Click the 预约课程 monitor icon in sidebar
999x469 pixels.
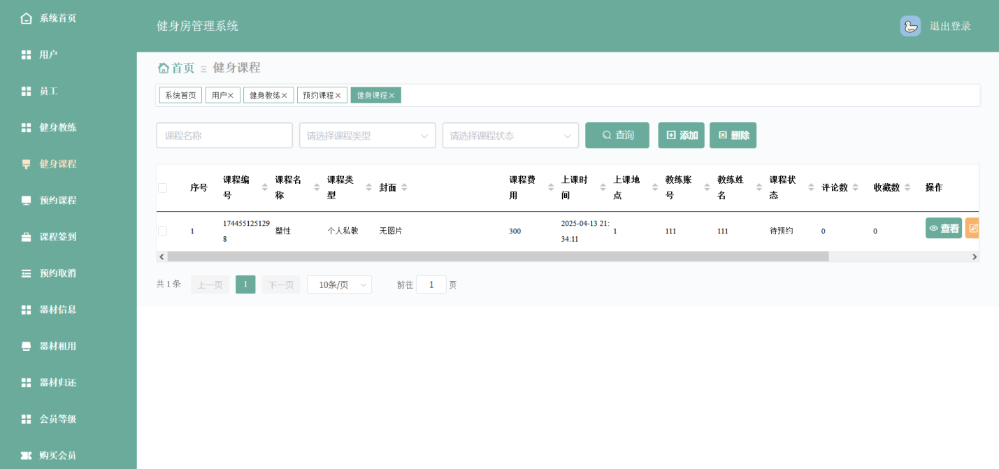tap(26, 201)
